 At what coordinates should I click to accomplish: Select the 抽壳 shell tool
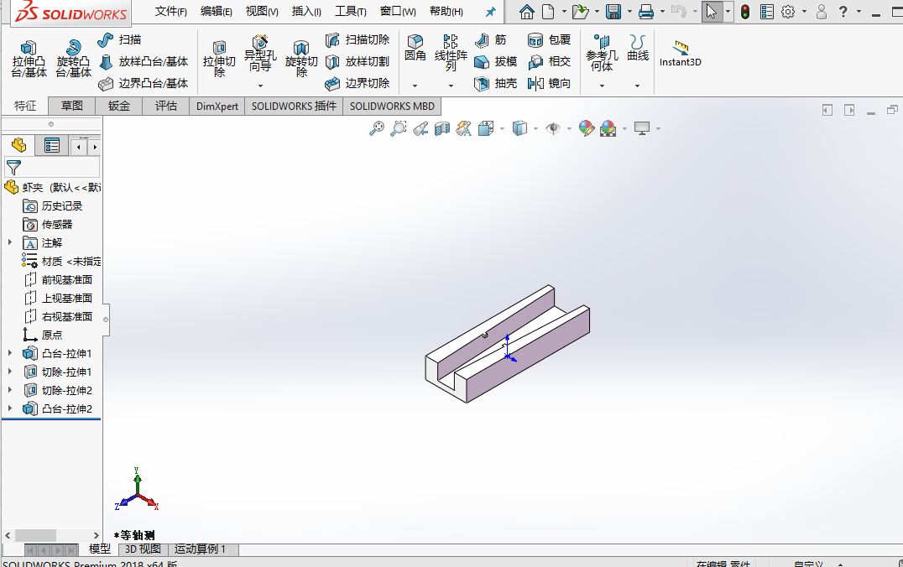coord(495,84)
